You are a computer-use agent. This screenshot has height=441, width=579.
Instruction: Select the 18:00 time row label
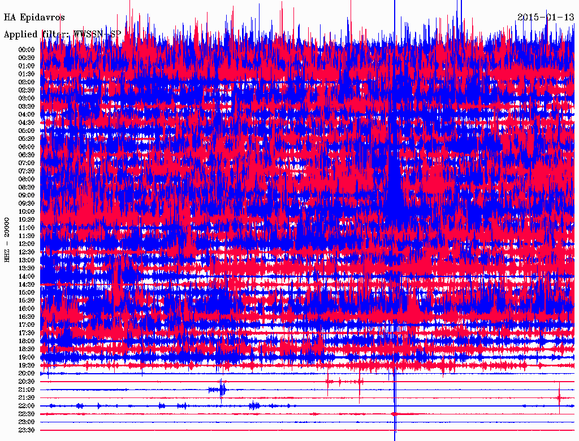point(27,341)
